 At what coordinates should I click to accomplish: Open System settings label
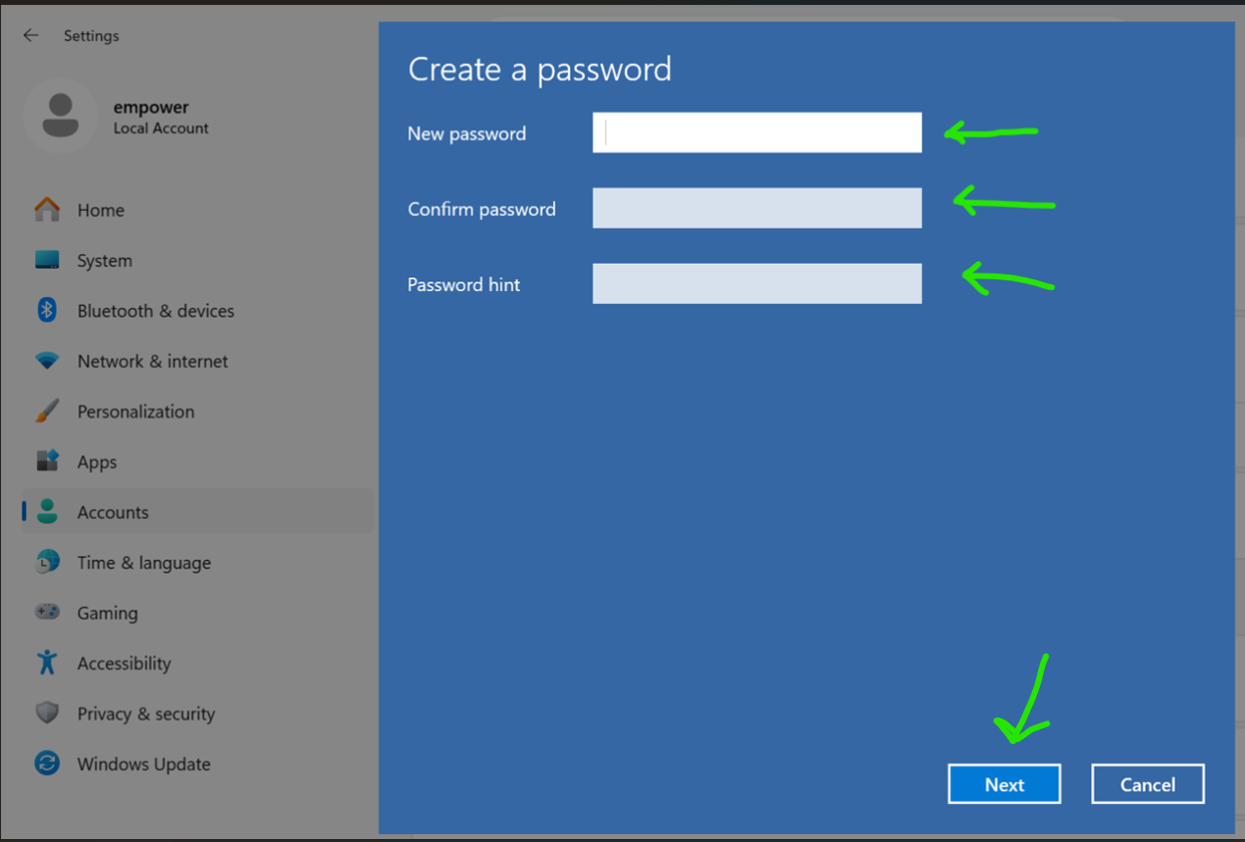(105, 261)
